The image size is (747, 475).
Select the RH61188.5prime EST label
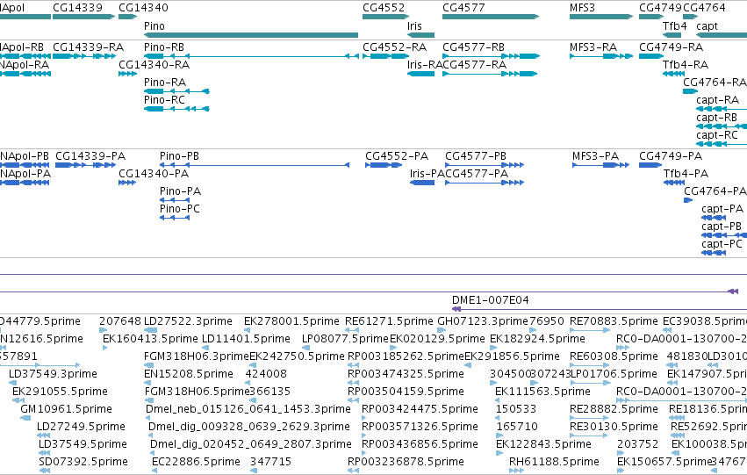[554, 462]
